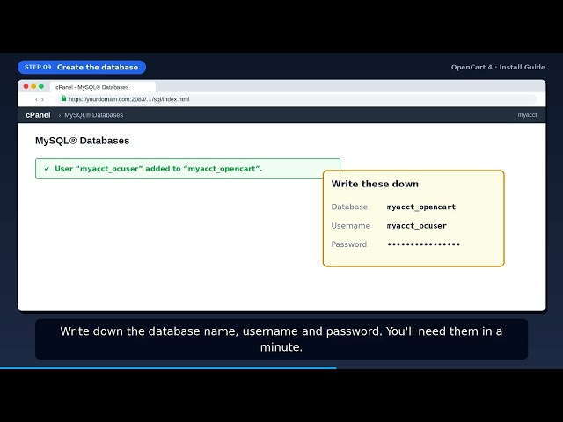Click the STEP 09 Create the database badge
The width and height of the screenshot is (563, 422).
tap(82, 67)
